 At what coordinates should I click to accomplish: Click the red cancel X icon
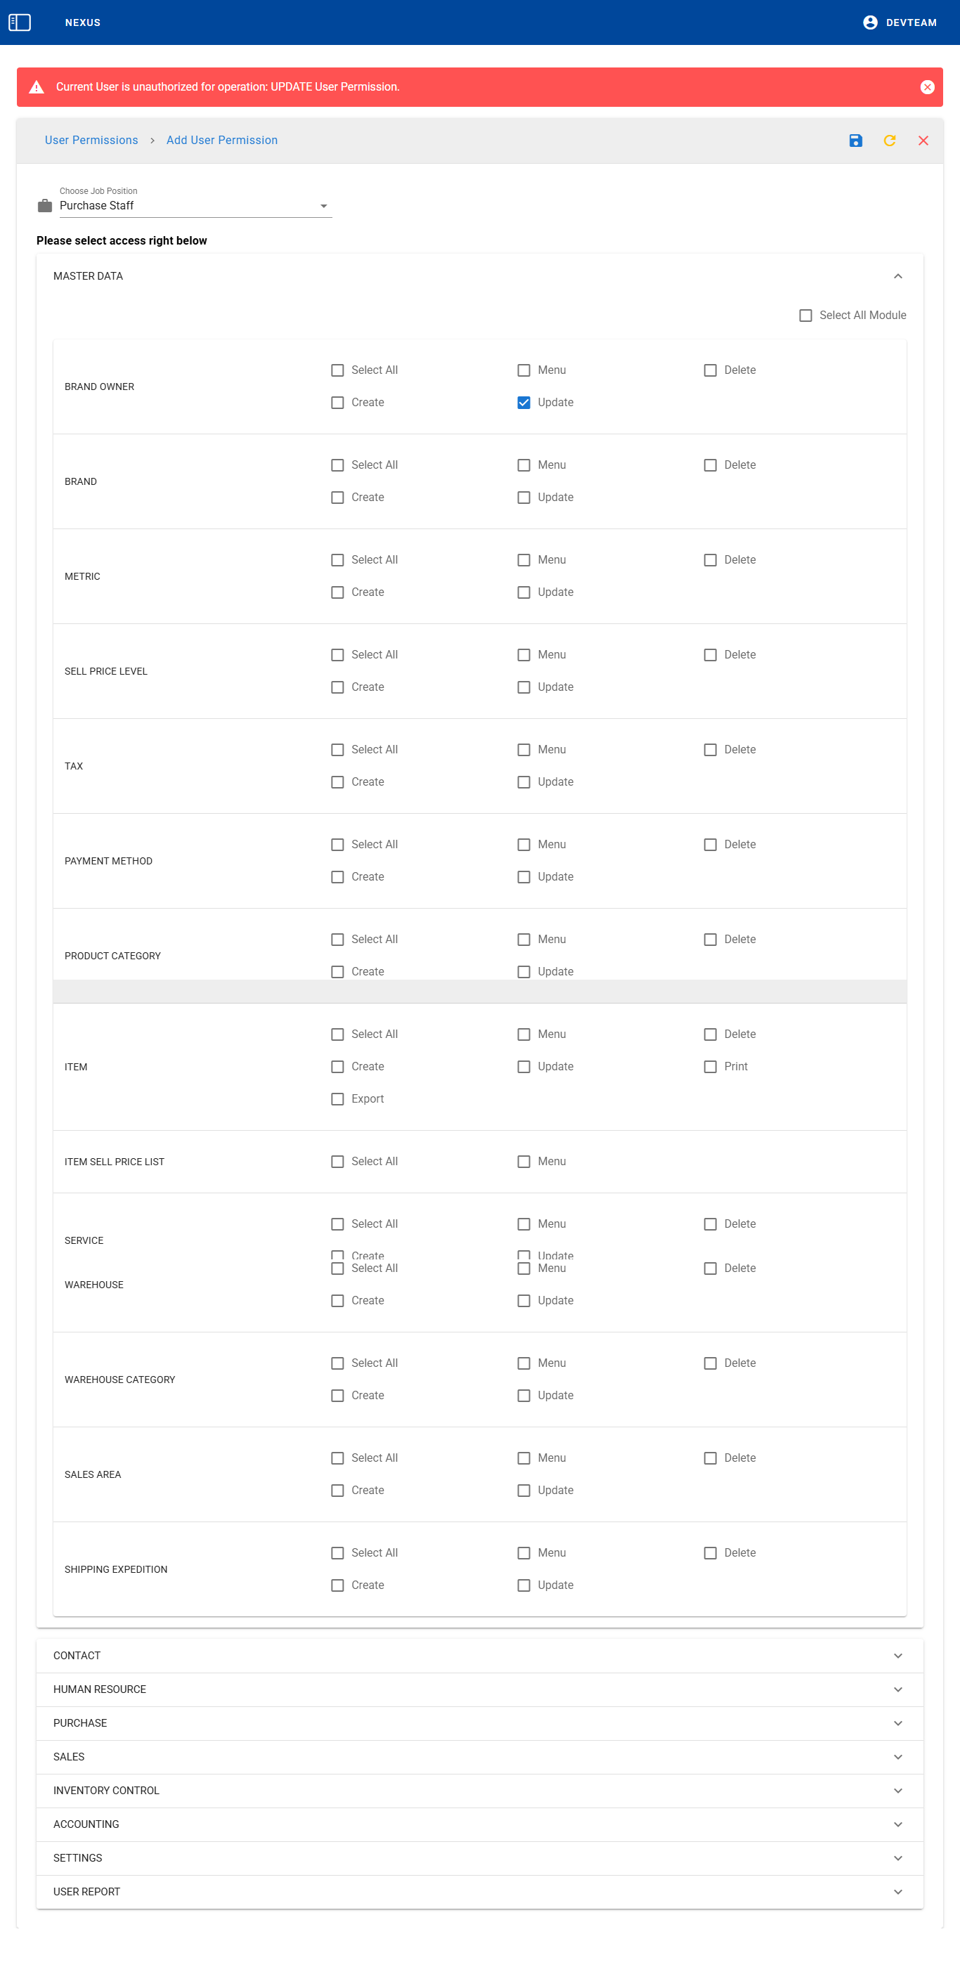pos(923,141)
